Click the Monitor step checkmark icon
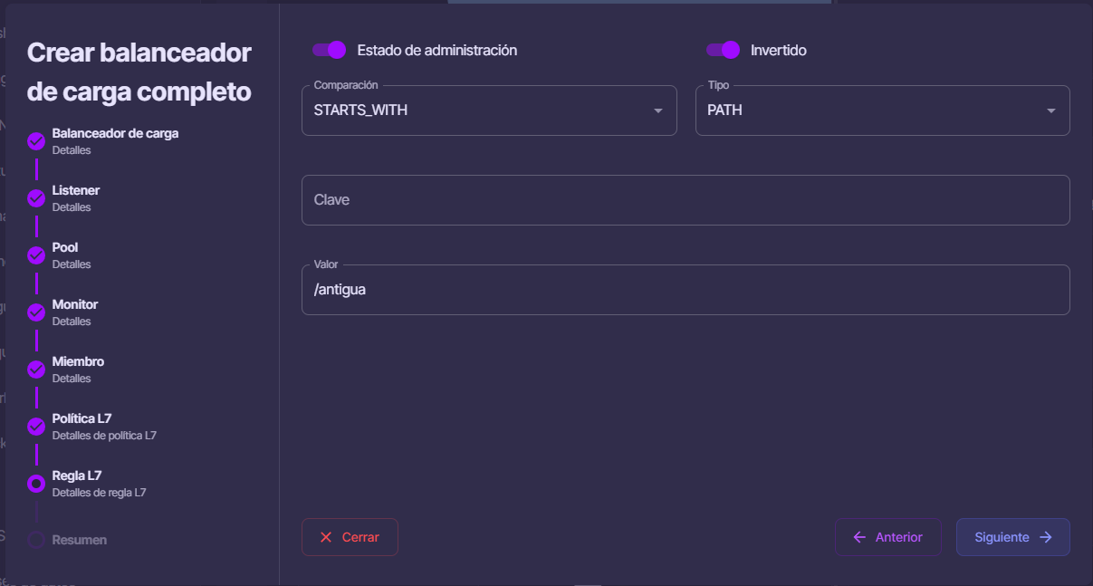 (36, 312)
